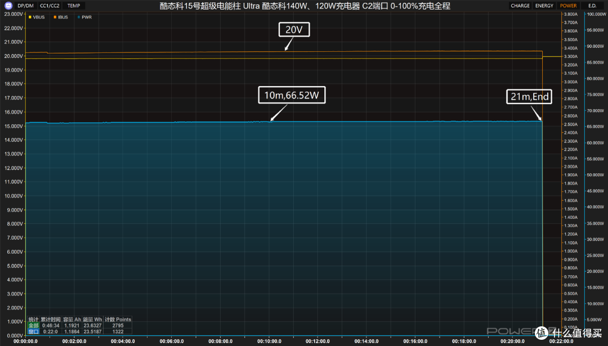This screenshot has width=608, height=346.
Task: Click time axis label 00:02:00.0
Action: pos(74,341)
